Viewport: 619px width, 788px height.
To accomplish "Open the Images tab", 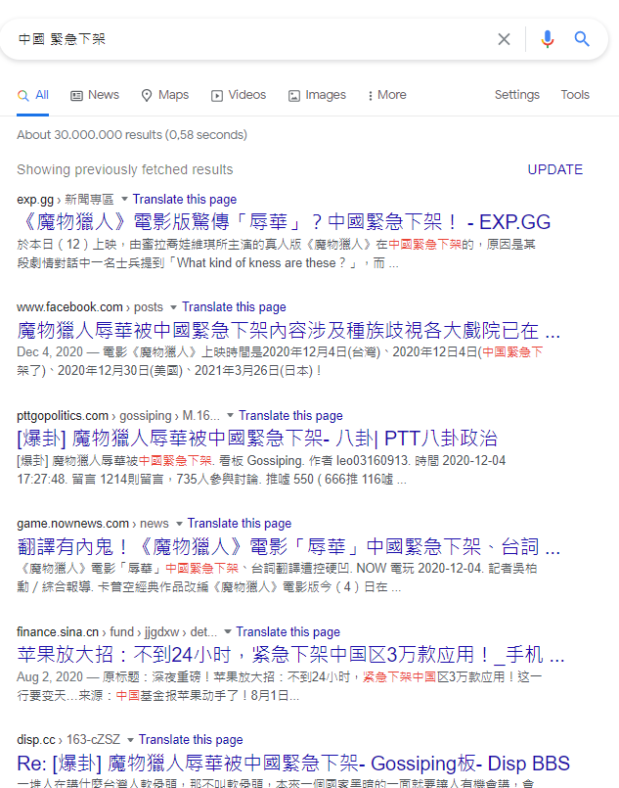I will pos(317,95).
